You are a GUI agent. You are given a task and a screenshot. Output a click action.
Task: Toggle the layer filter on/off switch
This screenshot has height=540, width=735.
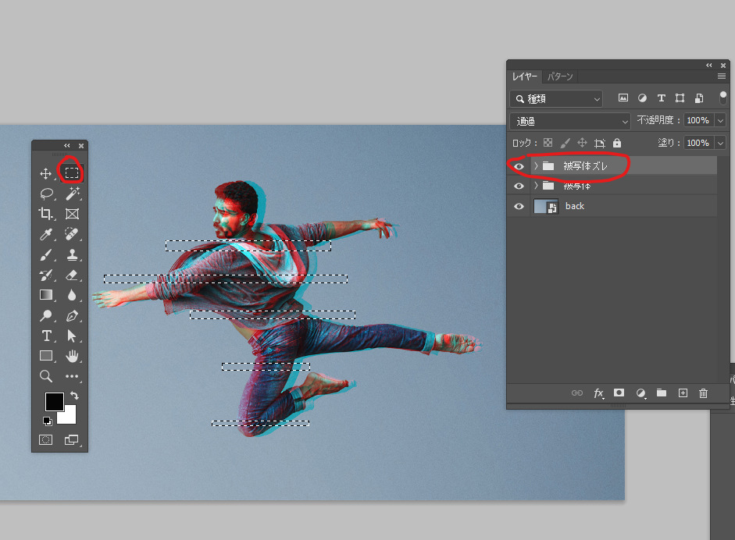point(723,98)
